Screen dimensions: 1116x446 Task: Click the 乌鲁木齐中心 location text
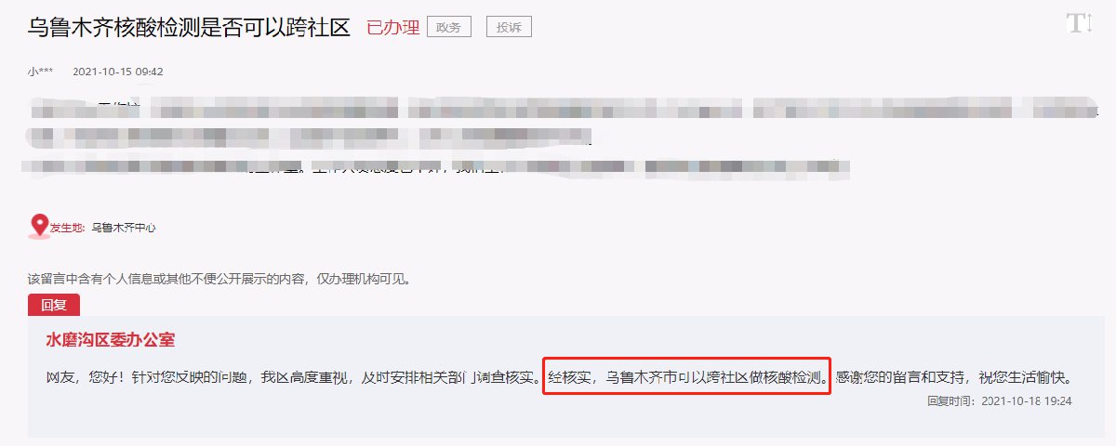124,227
